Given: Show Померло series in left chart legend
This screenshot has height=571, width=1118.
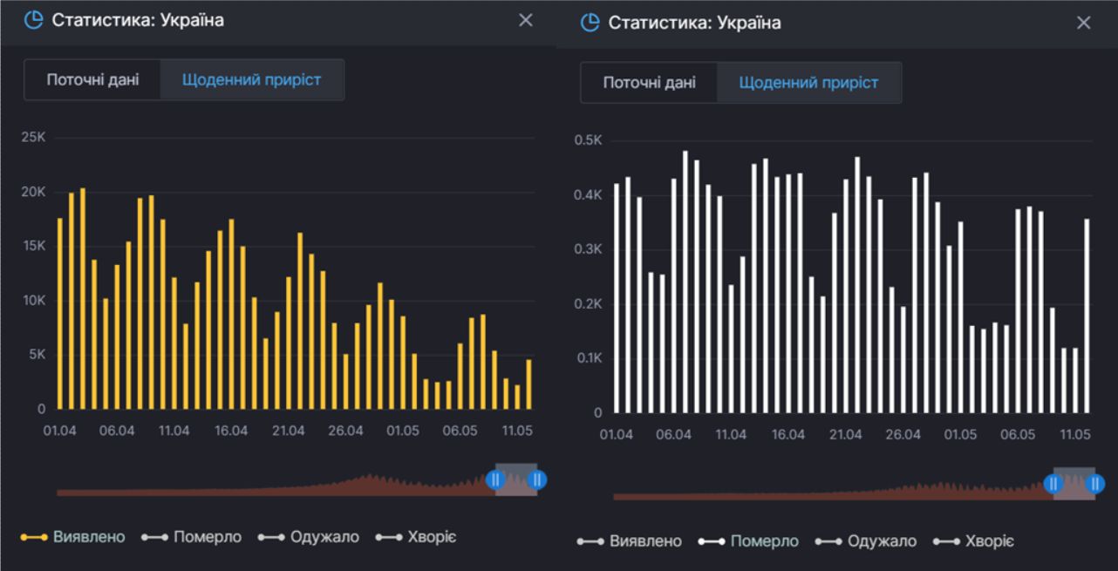Looking at the screenshot, I should coord(191,537).
